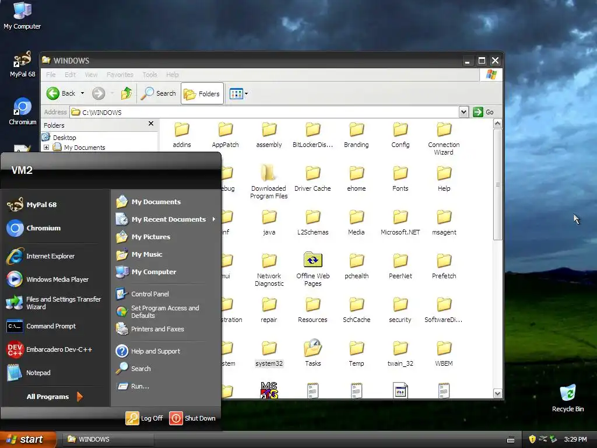
Task: Select the Chromium desktop shortcut
Action: coord(23,111)
